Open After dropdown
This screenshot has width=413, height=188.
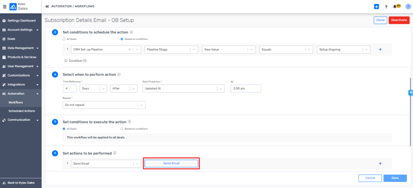click(x=123, y=88)
